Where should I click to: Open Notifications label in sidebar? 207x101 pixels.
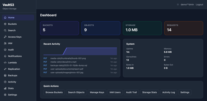point(15,56)
